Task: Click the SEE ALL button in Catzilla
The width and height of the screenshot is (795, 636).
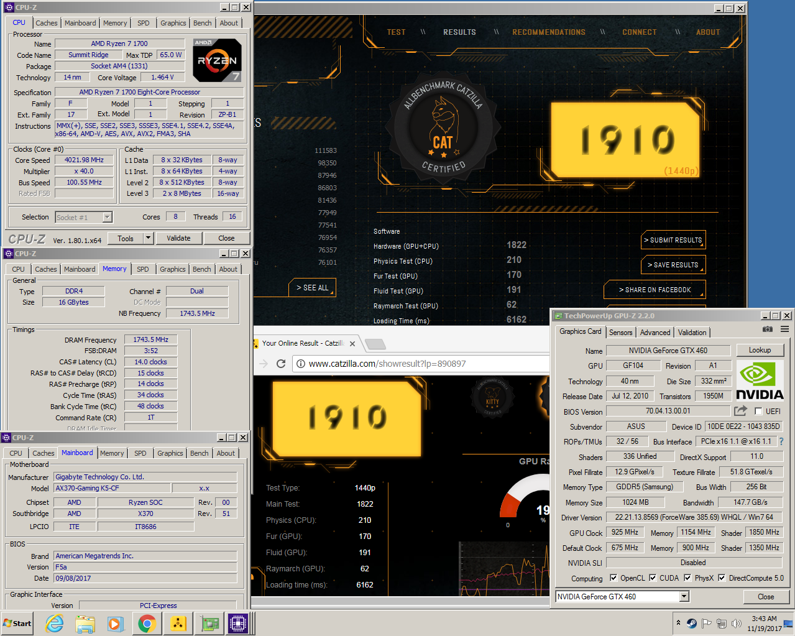Action: 312,287
